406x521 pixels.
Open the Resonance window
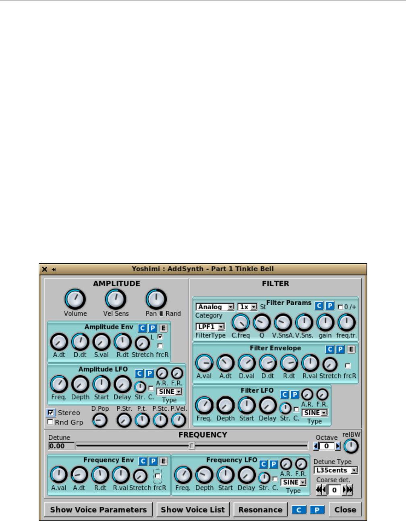click(260, 510)
